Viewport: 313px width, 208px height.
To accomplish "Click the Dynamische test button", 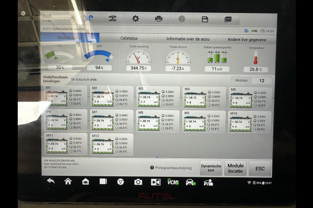I will click(x=211, y=168).
